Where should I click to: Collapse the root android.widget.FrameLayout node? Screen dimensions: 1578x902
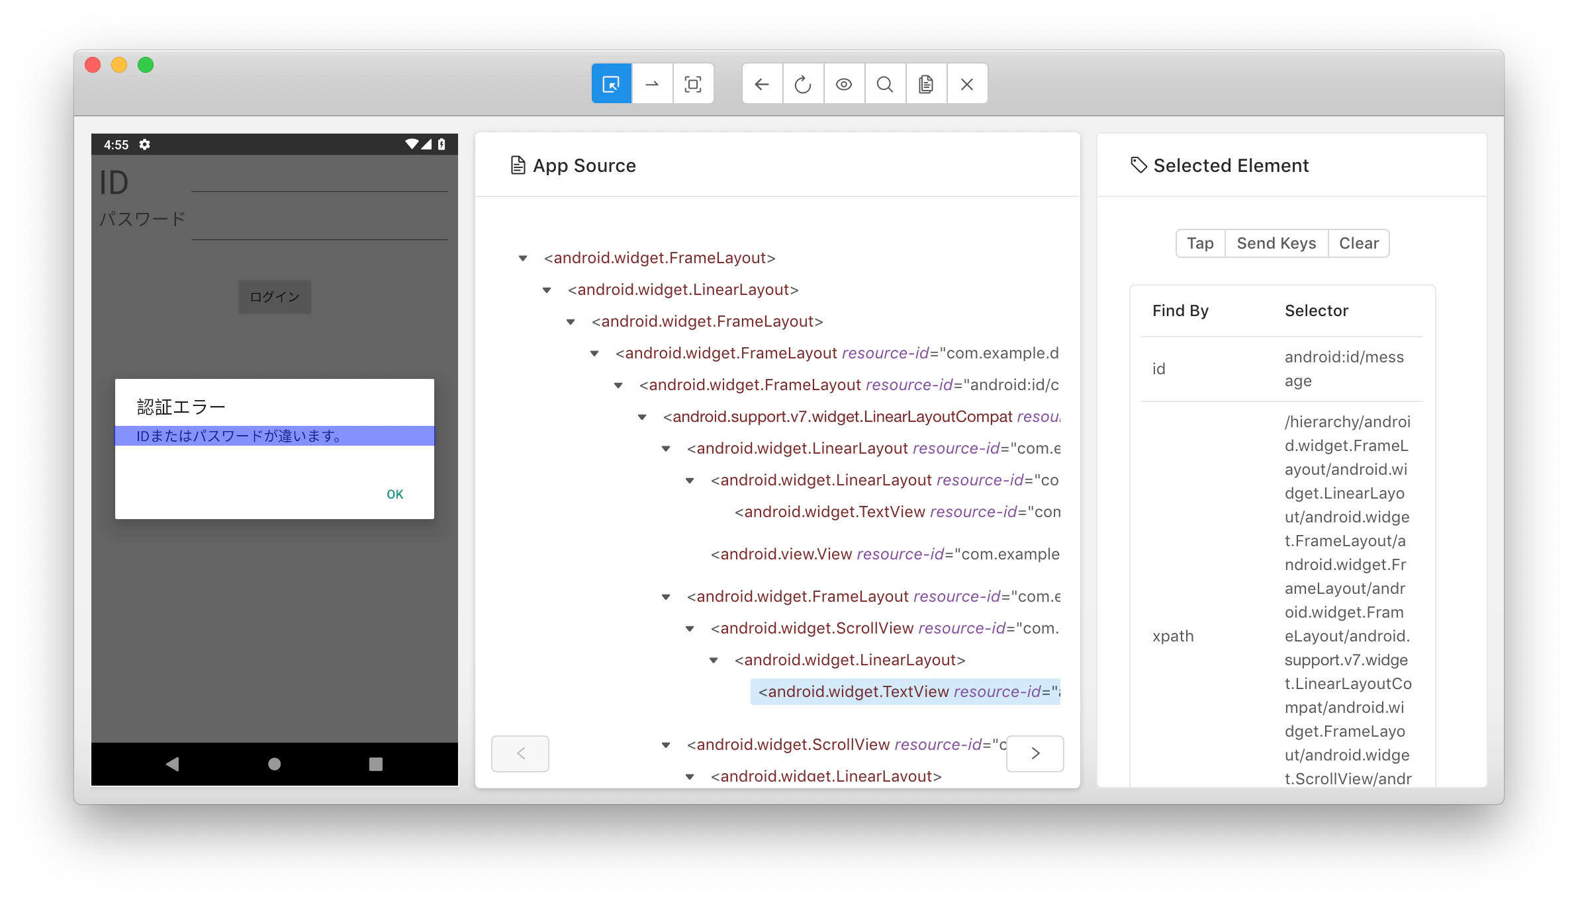pos(523,259)
